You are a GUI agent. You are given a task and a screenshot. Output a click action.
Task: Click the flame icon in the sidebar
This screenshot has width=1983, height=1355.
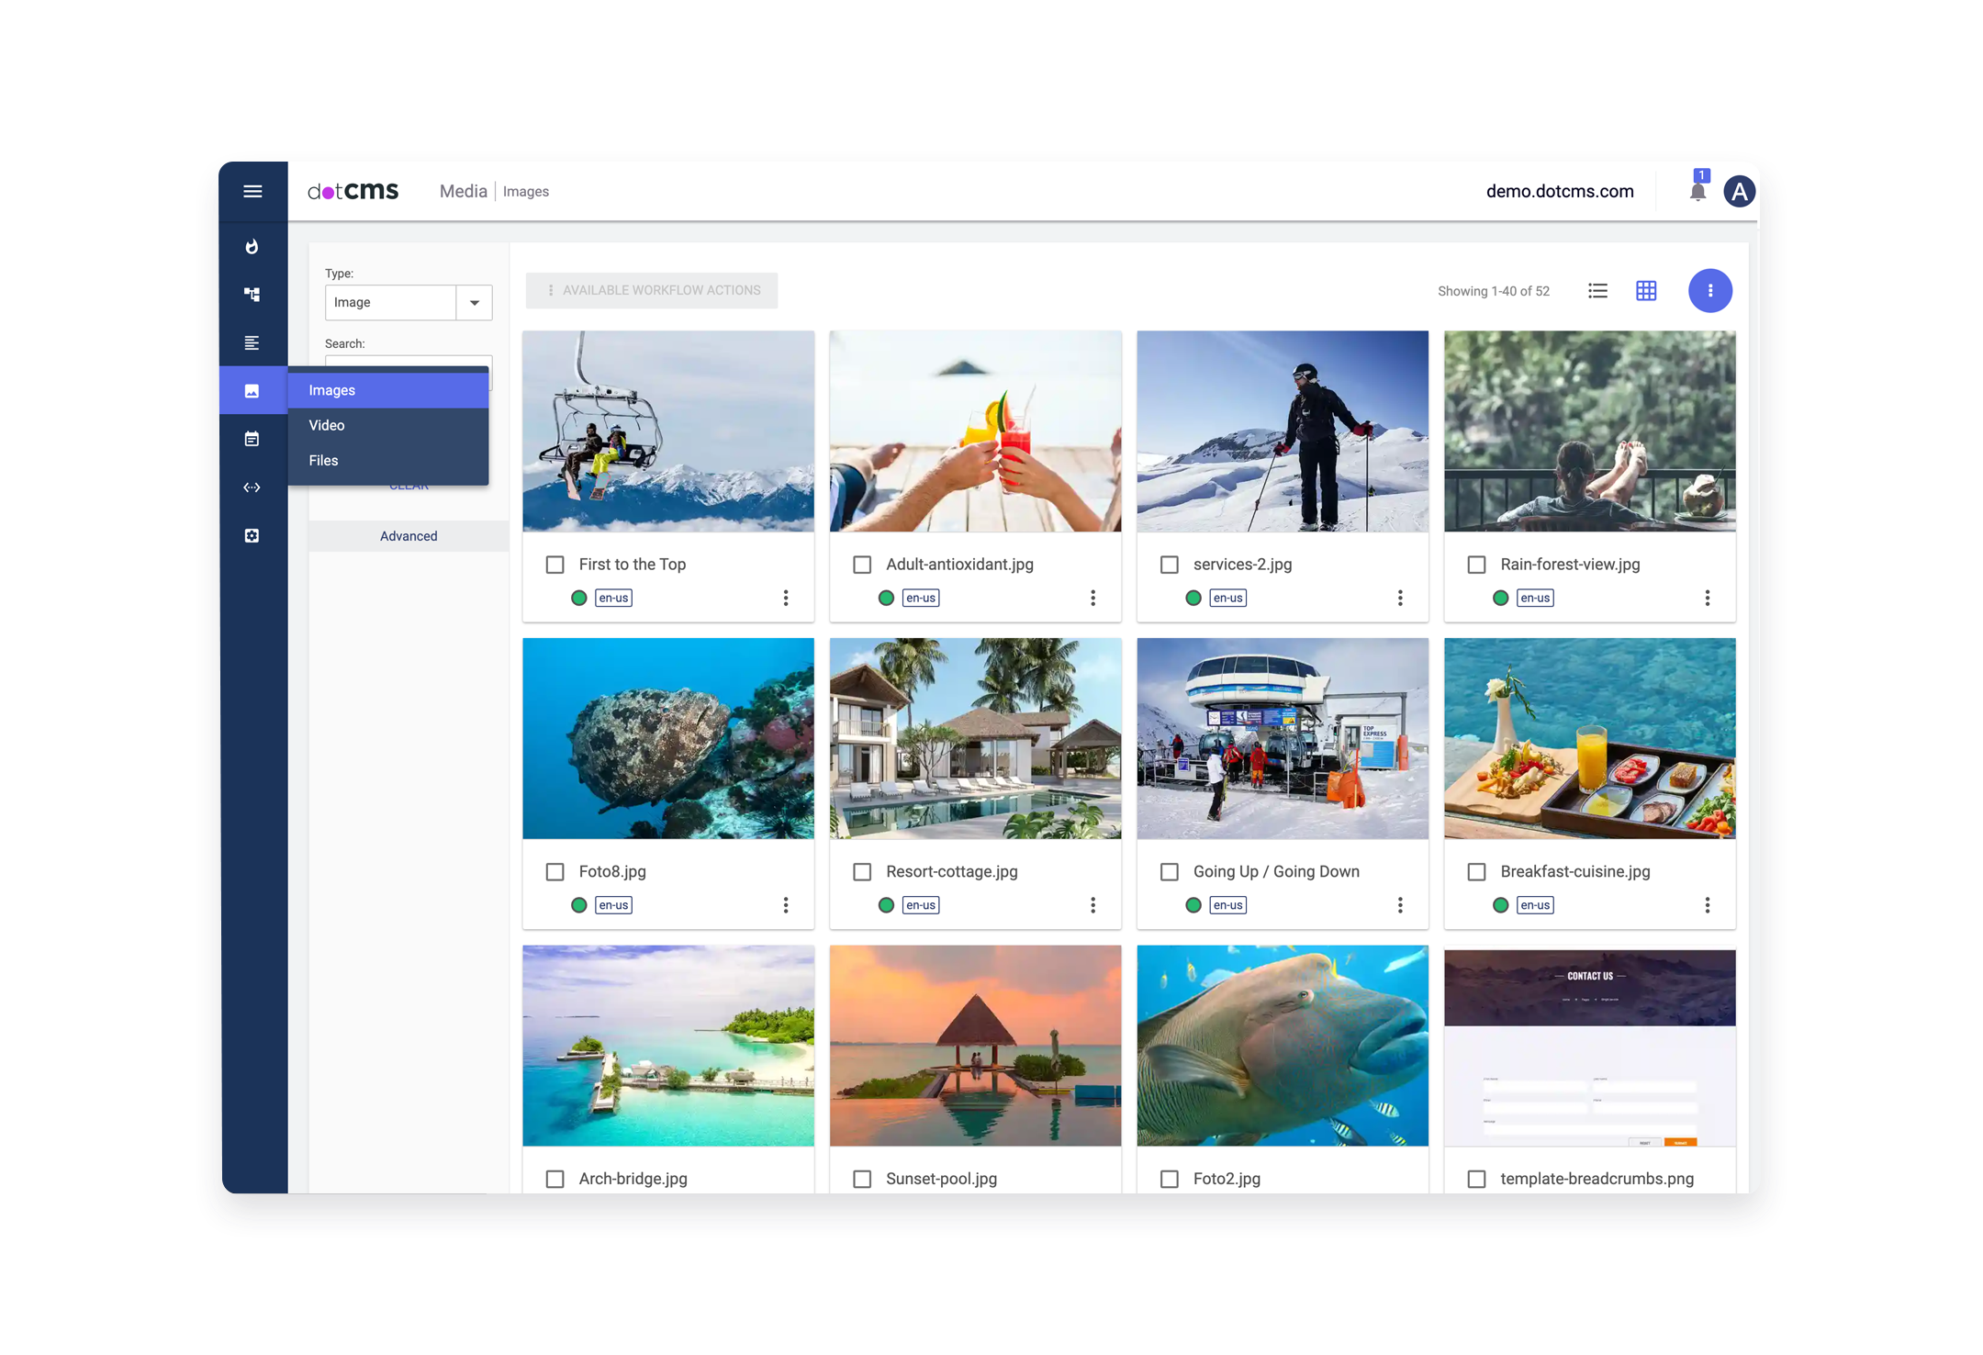point(252,247)
